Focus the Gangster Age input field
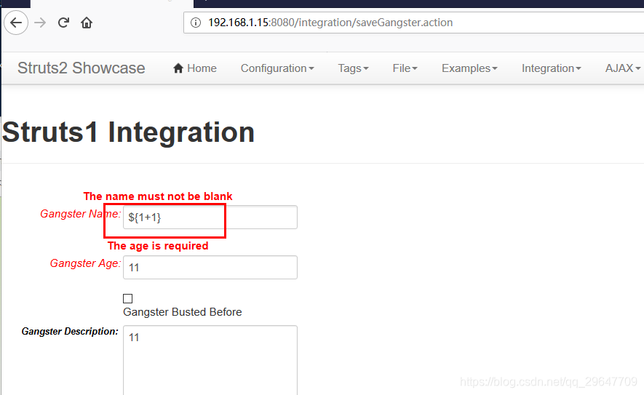 pos(210,267)
